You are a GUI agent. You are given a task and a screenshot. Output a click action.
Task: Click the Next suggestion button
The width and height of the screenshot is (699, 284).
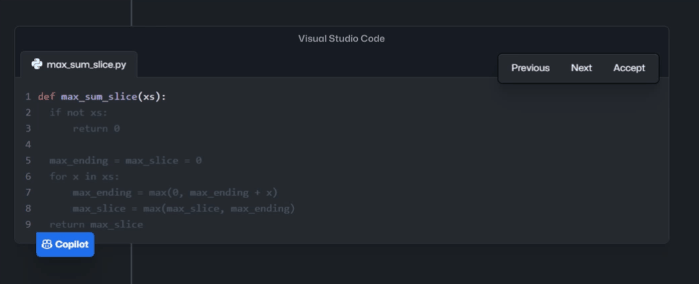[x=581, y=69]
